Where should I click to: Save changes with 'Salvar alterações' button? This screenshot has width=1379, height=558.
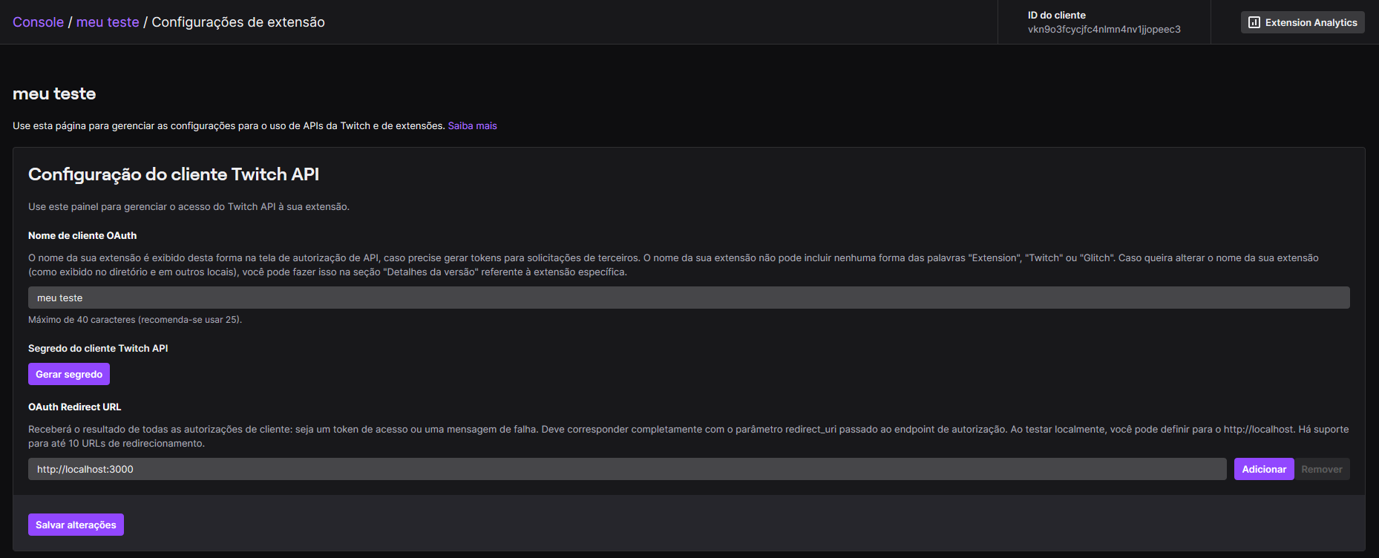(76, 525)
